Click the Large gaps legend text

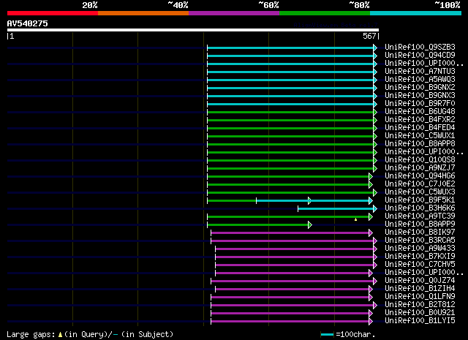(x=90, y=334)
